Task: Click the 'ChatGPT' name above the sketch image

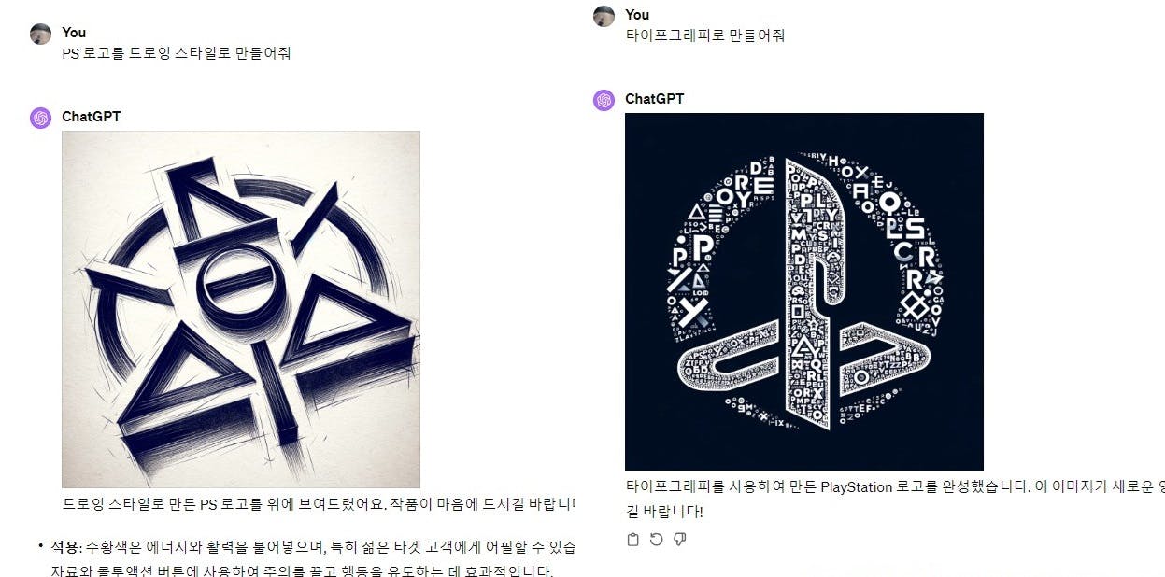Action: point(91,117)
